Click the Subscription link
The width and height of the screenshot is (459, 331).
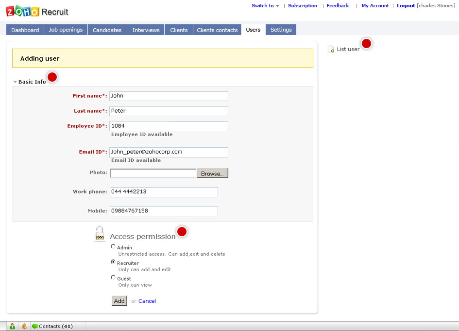coord(303,5)
